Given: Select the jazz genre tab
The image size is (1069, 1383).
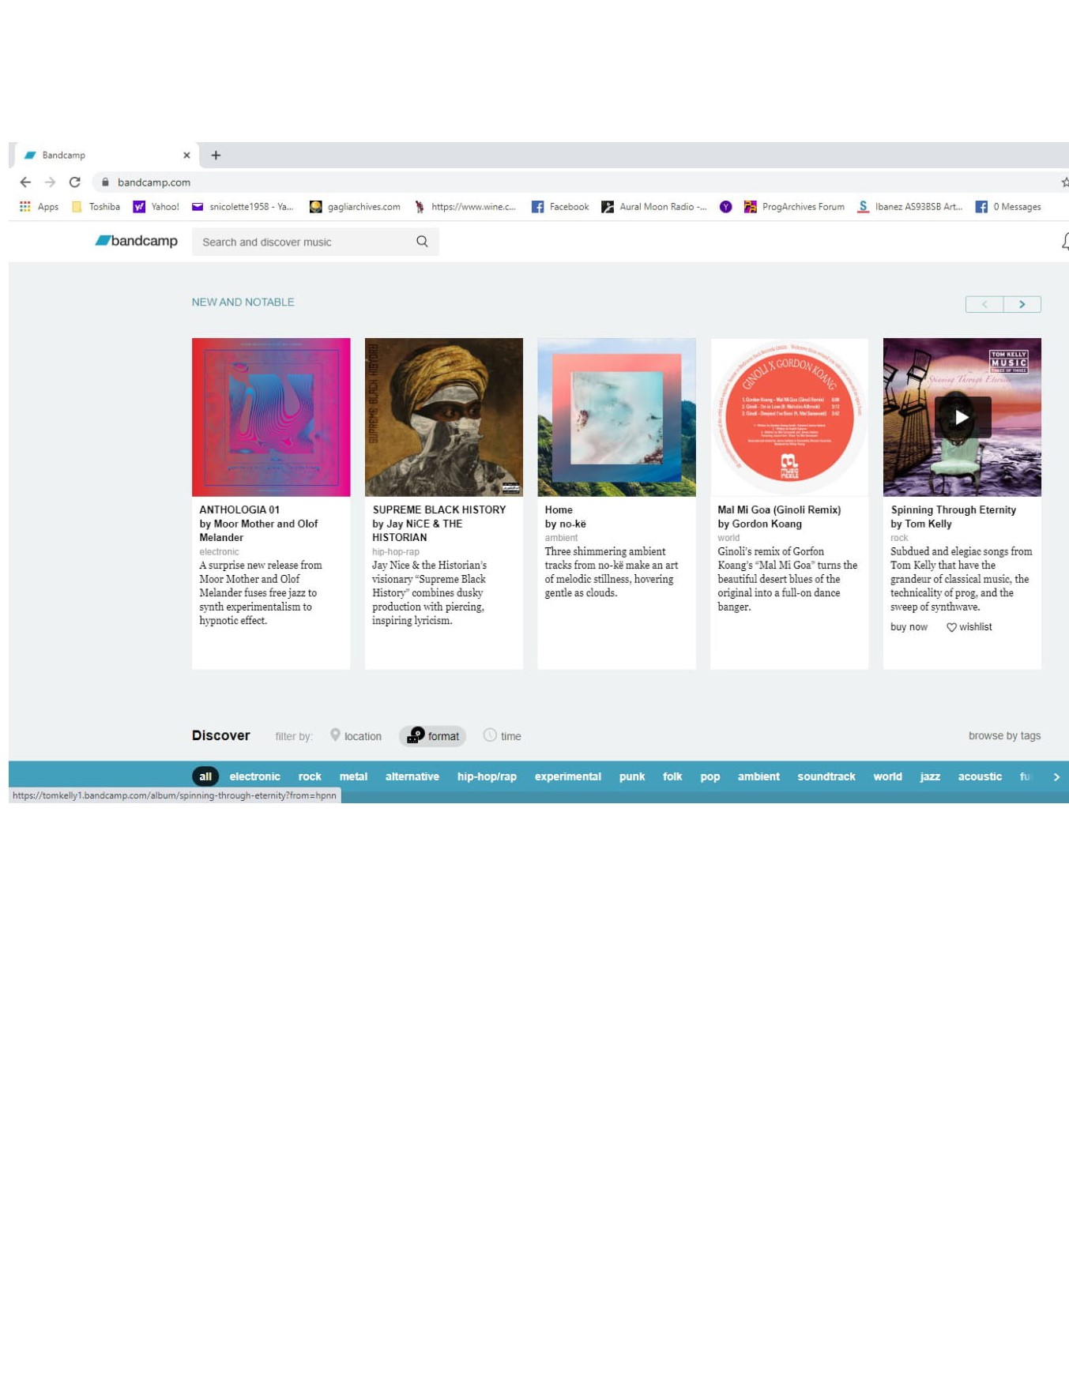Looking at the screenshot, I should tap(930, 777).
